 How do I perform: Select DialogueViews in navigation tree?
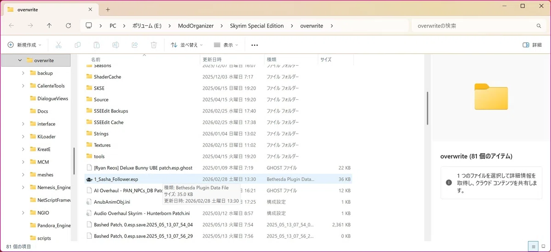52,98
